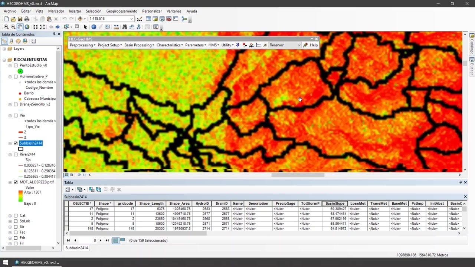
Task: Open the Buscar side panel tab
Action: coord(472,67)
